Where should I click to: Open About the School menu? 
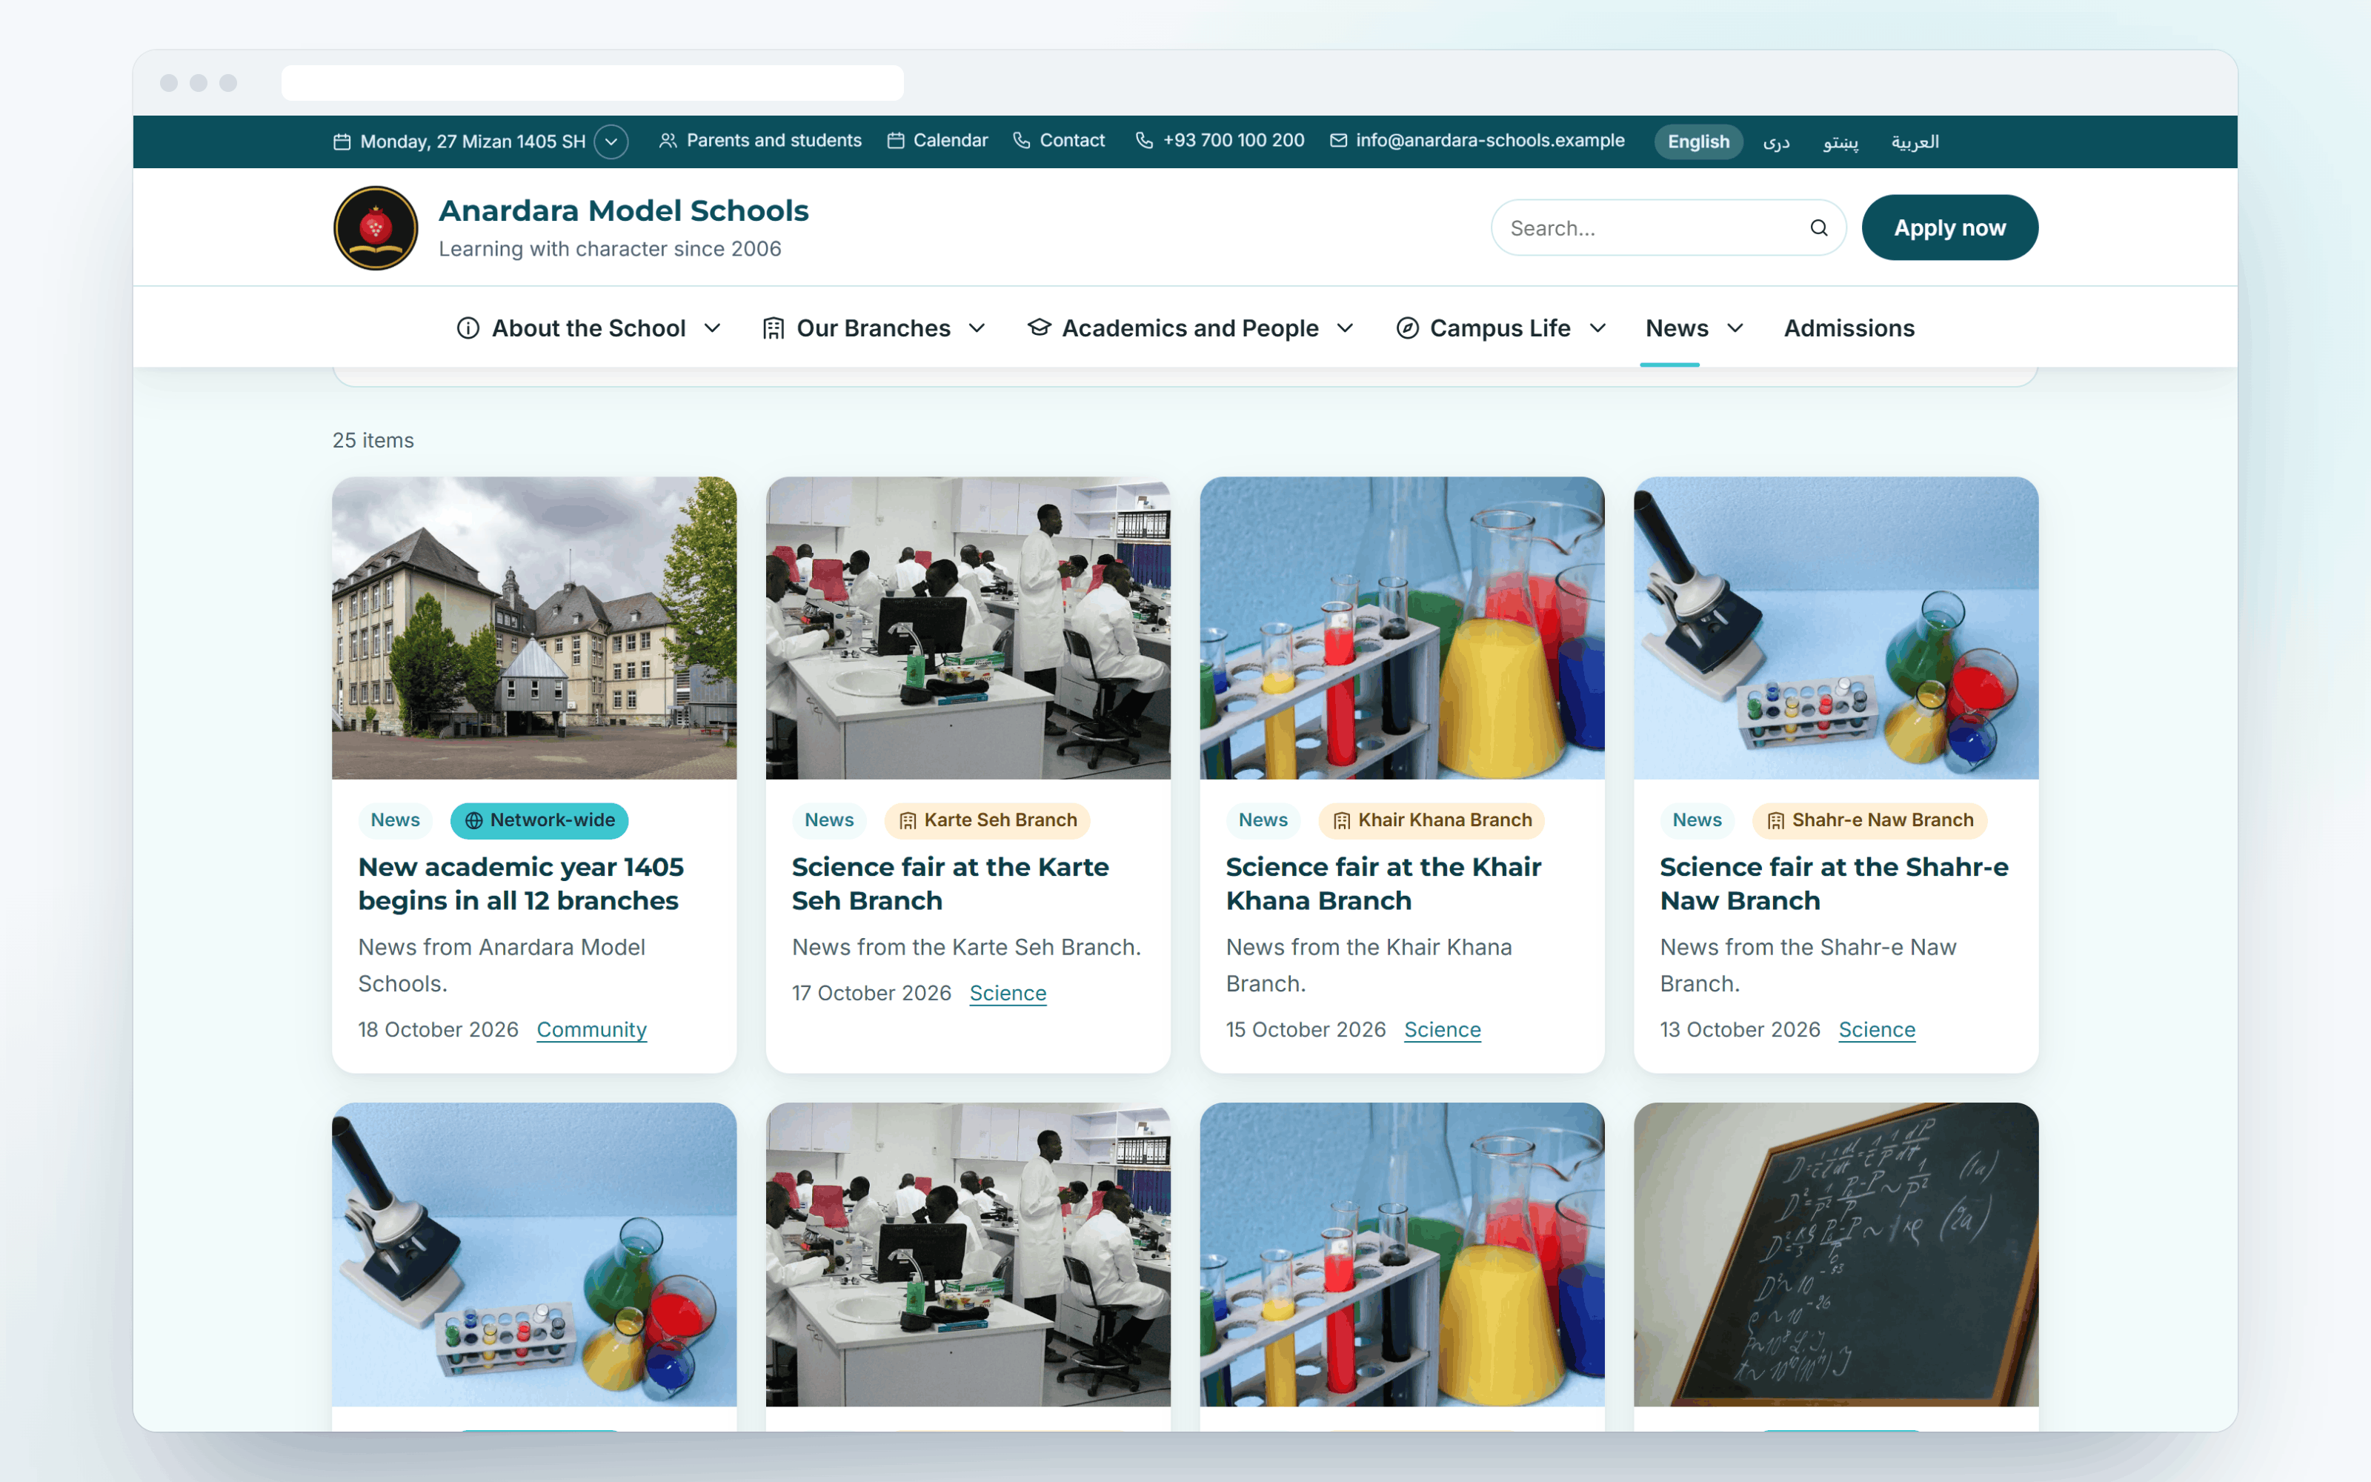click(590, 328)
